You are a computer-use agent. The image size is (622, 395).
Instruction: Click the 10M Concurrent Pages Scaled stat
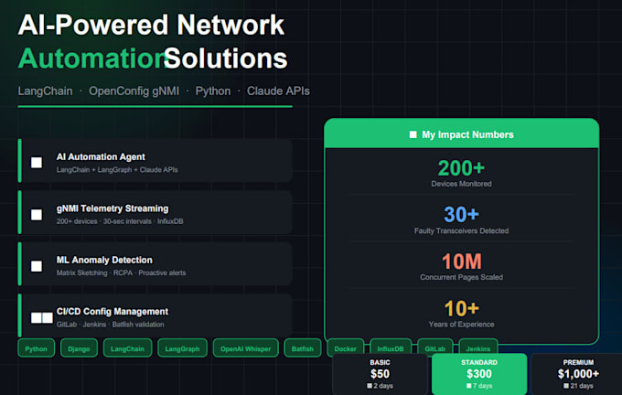pyautogui.click(x=461, y=266)
